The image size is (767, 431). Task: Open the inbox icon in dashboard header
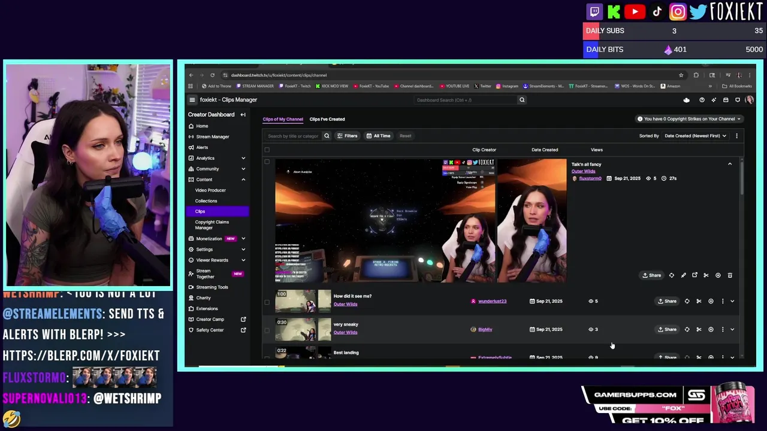click(x=726, y=100)
